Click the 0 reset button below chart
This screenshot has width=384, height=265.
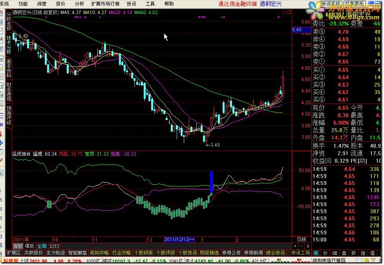(x=308, y=246)
